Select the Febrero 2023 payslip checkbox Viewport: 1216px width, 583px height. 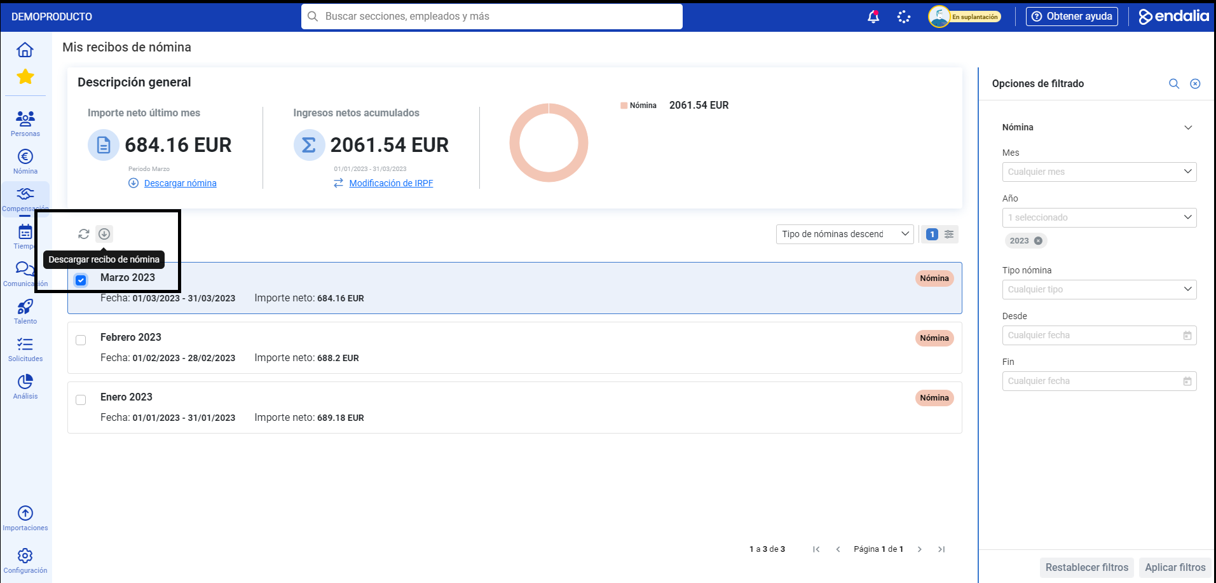pyautogui.click(x=81, y=340)
